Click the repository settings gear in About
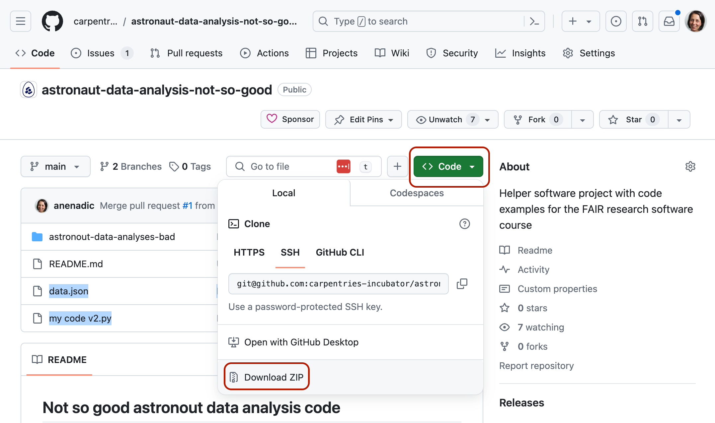This screenshot has width=715, height=423. pyautogui.click(x=690, y=166)
